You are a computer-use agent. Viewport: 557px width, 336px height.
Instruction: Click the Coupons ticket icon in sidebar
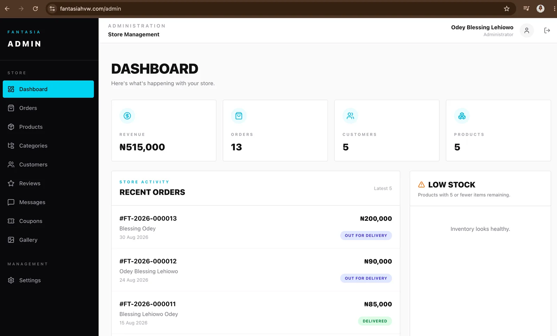pyautogui.click(x=11, y=221)
